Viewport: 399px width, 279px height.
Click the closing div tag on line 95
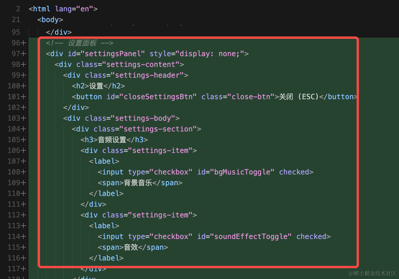pyautogui.click(x=59, y=32)
